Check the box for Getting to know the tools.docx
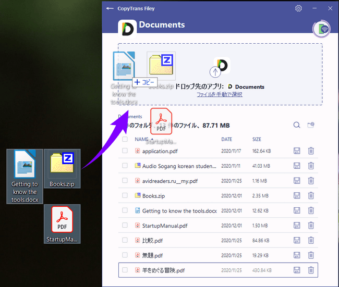Screen dimensions: 339x287 coord(125,210)
